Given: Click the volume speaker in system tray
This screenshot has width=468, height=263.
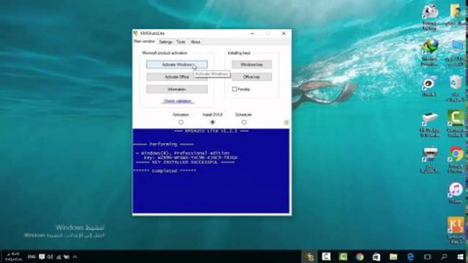Looking at the screenshot, I should [x=50, y=256].
